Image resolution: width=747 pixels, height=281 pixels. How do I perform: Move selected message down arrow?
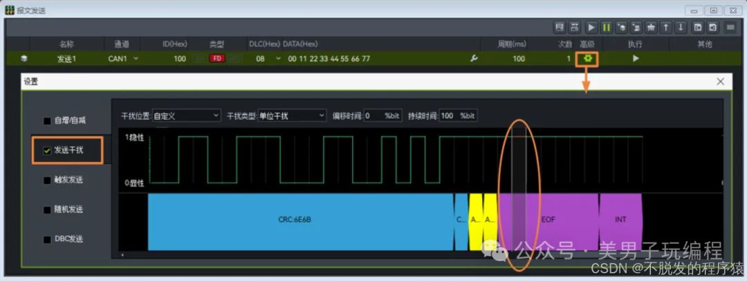(681, 28)
